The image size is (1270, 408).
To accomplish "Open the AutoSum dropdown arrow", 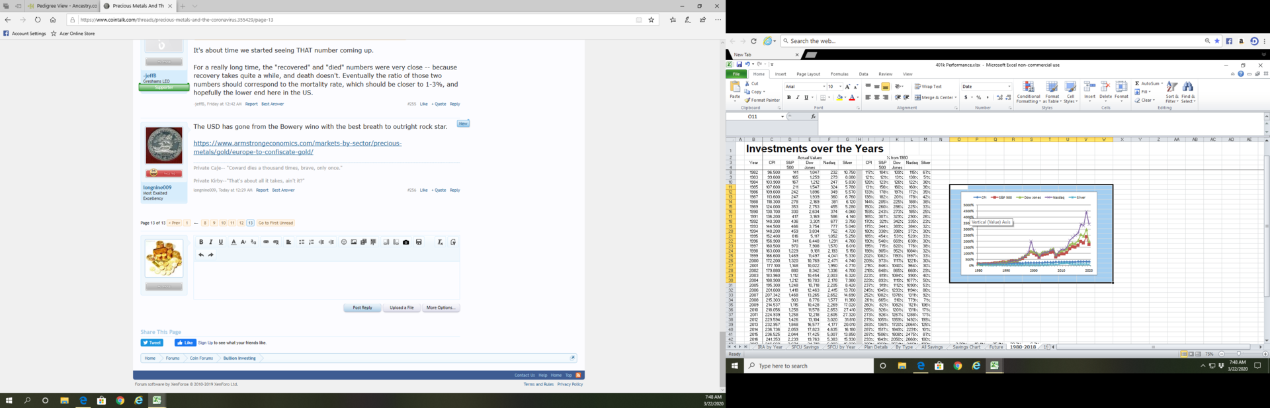I will pos(1162,84).
